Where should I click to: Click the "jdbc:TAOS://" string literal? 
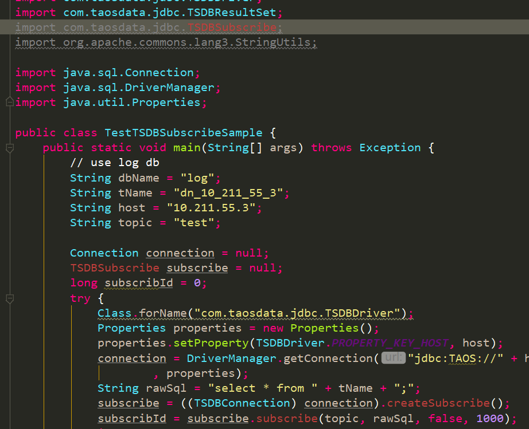pyautogui.click(x=456, y=359)
